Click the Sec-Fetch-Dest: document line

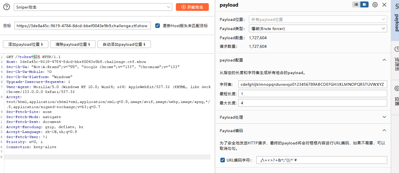(x=34, y=122)
